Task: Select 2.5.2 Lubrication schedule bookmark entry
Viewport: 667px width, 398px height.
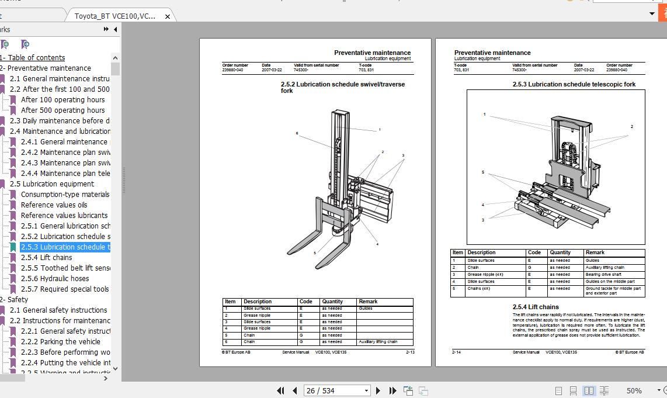Action: click(64, 236)
